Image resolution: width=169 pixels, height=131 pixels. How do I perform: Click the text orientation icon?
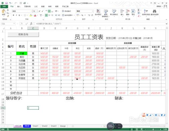[x=56, y=11]
